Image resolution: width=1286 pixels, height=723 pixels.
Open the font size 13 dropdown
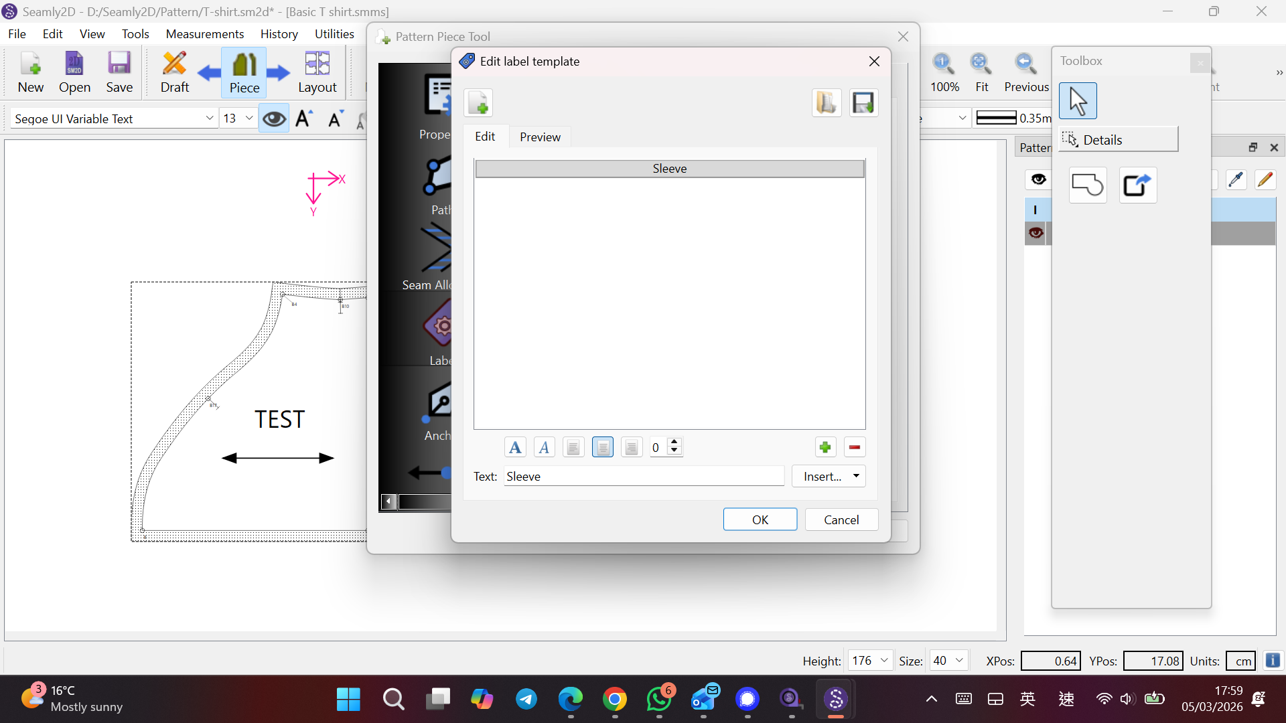[249, 118]
